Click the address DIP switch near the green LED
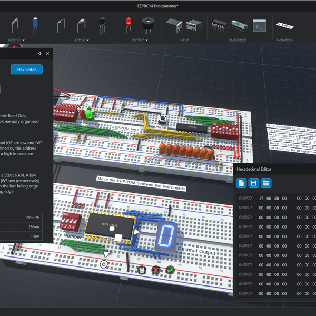316x316 pixels. coord(65,114)
